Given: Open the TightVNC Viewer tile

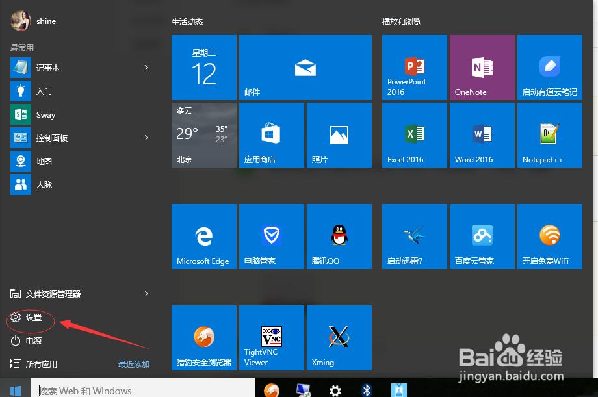Looking at the screenshot, I should [x=272, y=338].
